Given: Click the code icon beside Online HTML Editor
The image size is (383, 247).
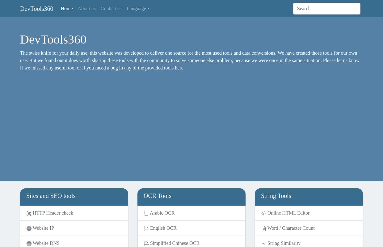Looking at the screenshot, I should coord(264,213).
